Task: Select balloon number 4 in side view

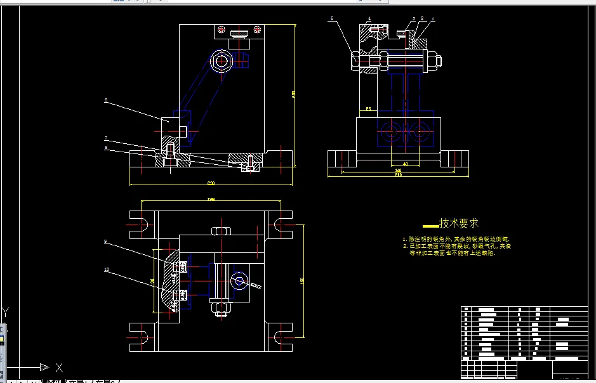Action: pyautogui.click(x=369, y=18)
